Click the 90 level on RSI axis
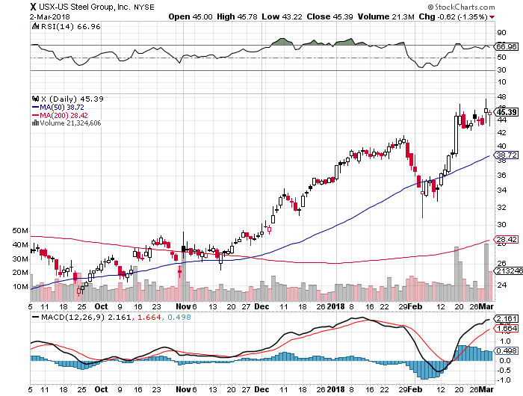This screenshot has width=523, height=396. (501, 33)
